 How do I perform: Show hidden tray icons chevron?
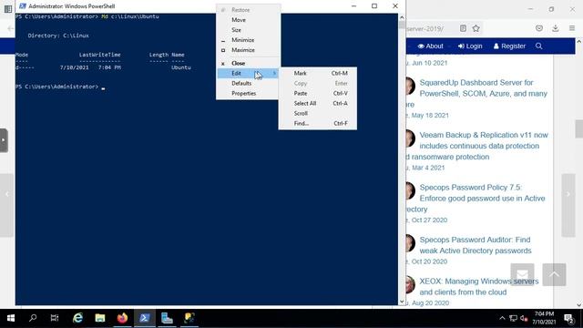click(502, 318)
